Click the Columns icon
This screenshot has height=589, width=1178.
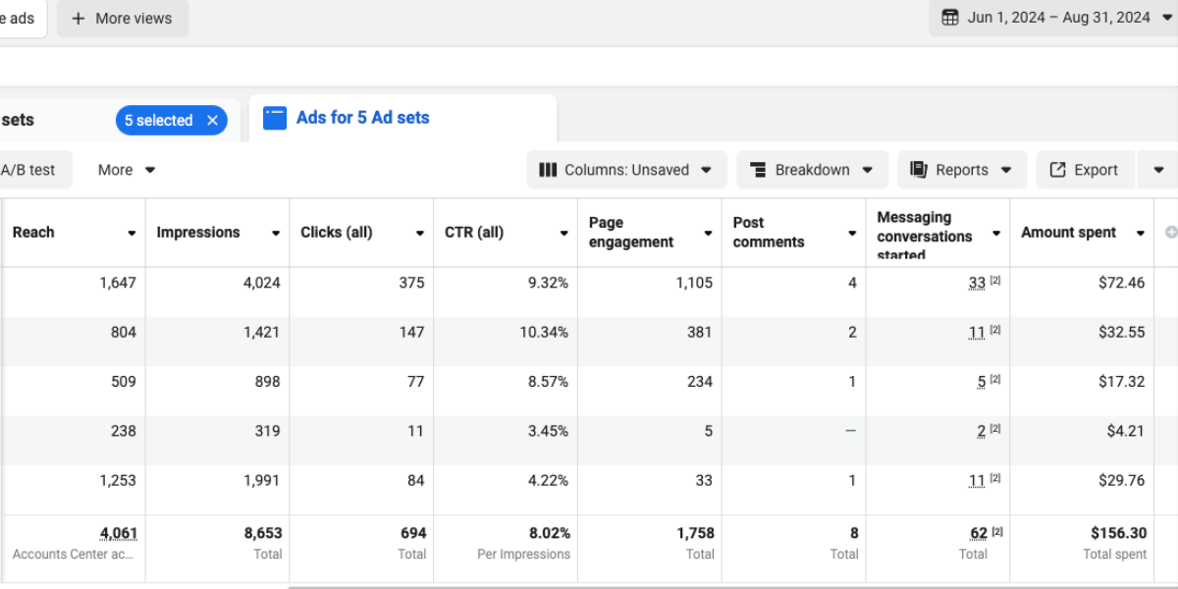point(548,170)
